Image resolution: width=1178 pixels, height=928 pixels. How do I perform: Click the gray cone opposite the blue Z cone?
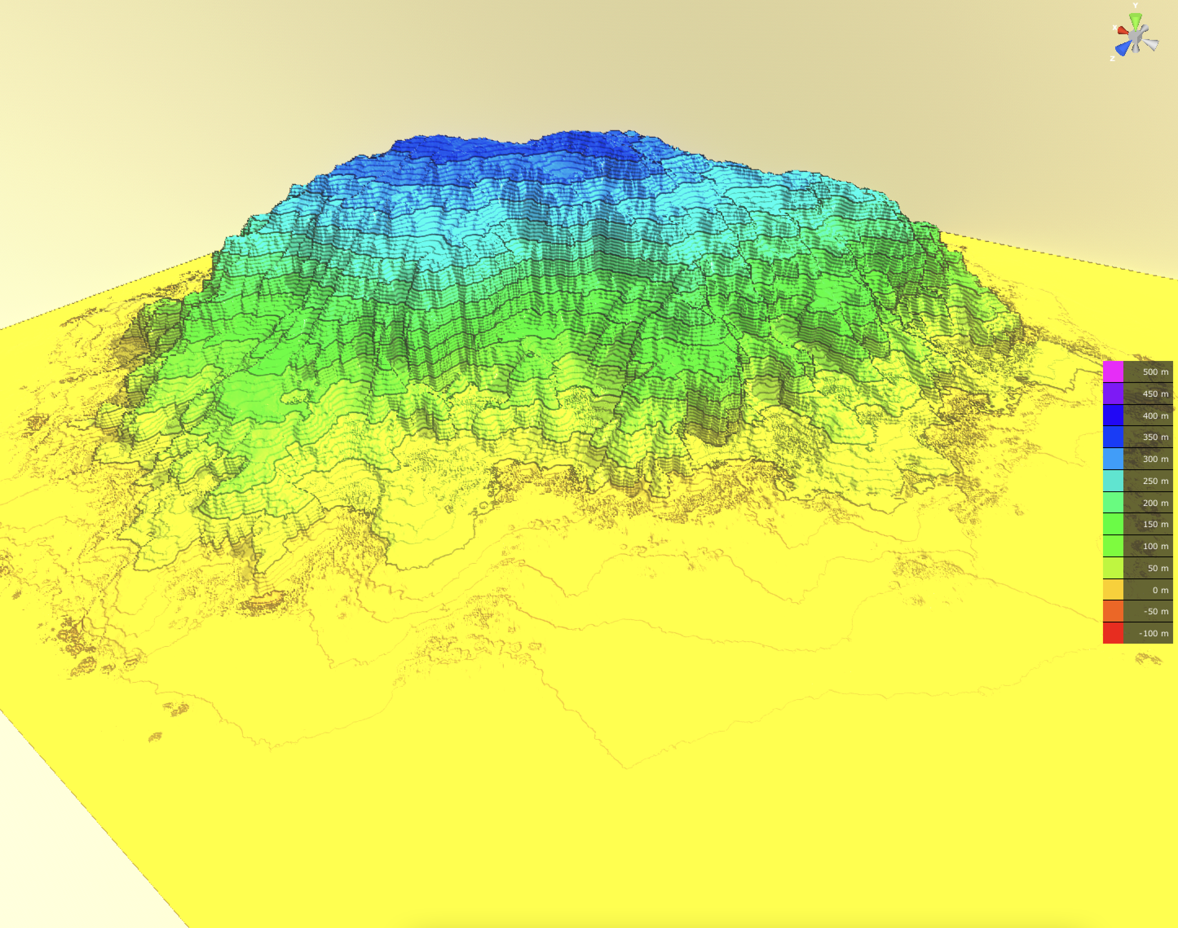click(1145, 28)
